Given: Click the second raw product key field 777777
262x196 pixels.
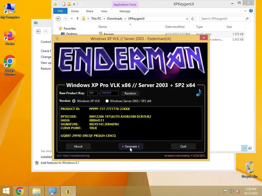Looking at the screenshot, I should [109, 93].
